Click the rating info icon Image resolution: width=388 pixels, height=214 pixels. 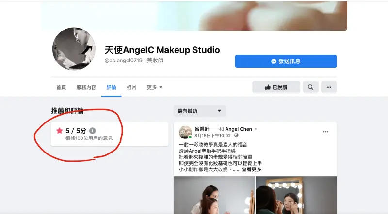coord(92,131)
